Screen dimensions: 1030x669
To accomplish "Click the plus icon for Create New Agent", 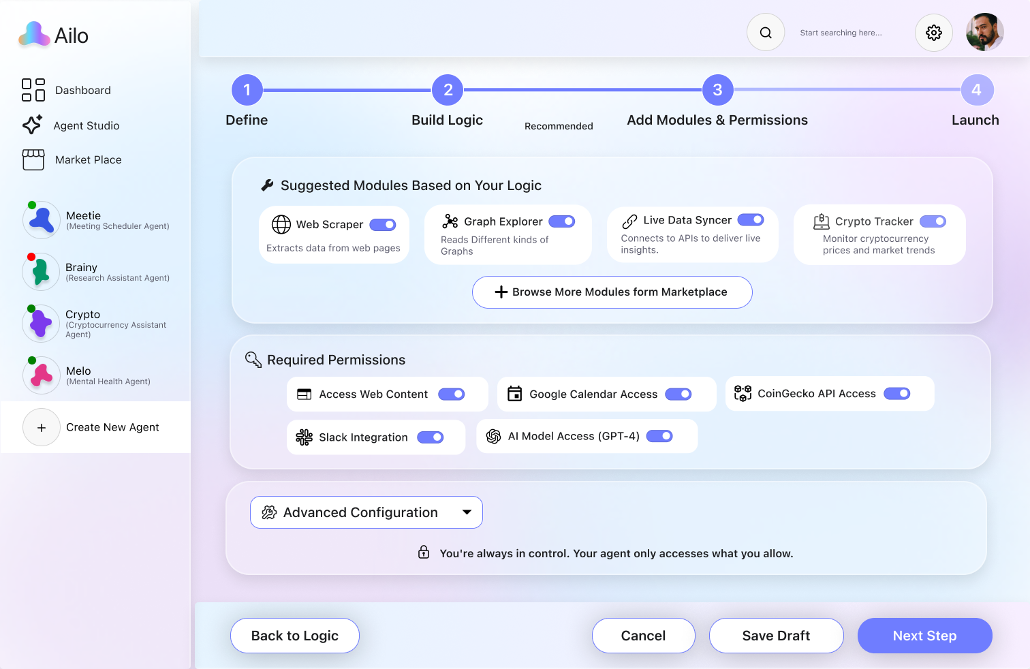I will 42,427.
